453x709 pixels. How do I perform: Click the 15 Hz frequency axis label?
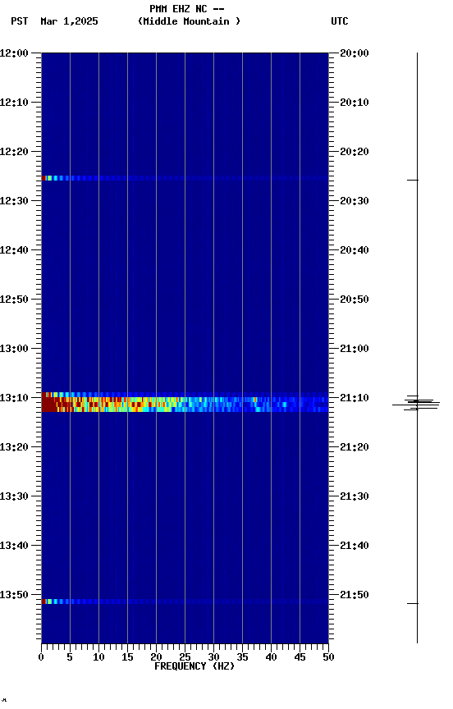127,657
